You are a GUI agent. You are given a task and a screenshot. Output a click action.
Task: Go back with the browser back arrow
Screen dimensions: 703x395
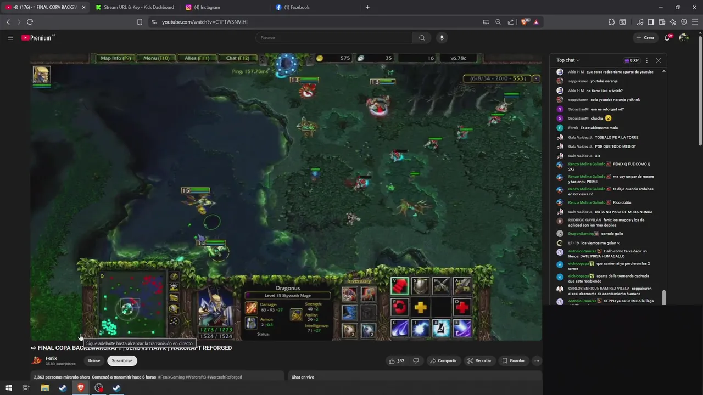(x=8, y=22)
